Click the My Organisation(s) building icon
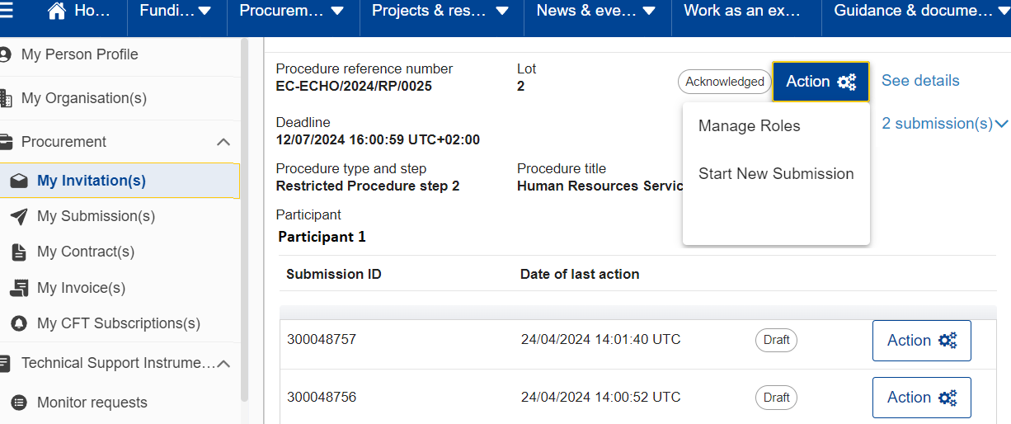This screenshot has width=1011, height=424. coord(6,98)
